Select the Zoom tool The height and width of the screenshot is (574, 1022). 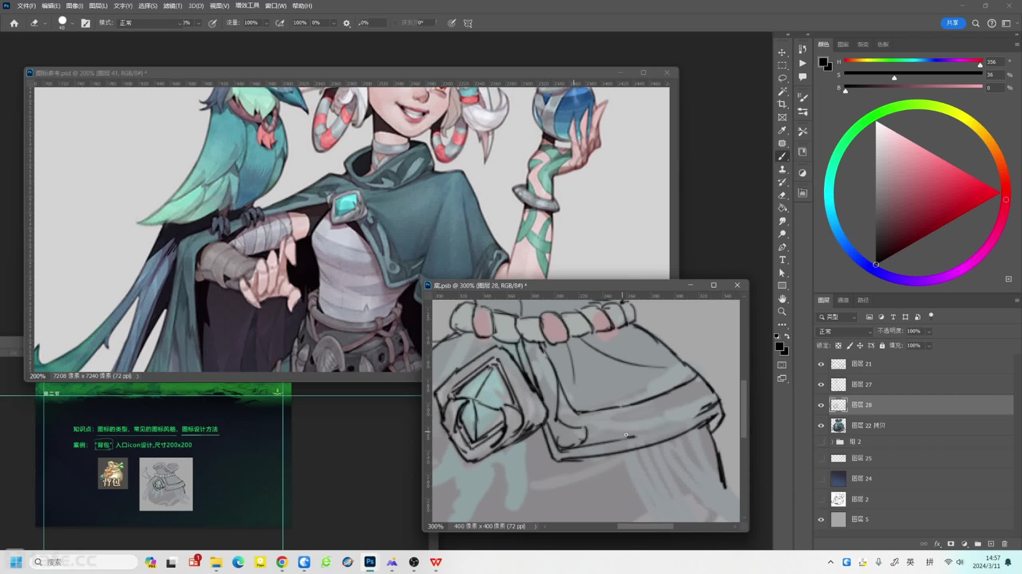[782, 312]
